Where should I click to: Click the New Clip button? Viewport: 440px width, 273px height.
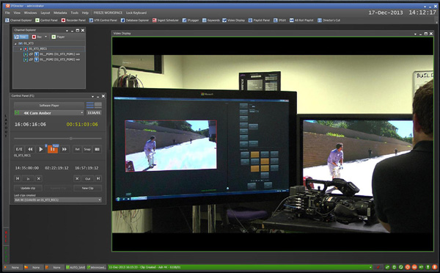click(87, 188)
